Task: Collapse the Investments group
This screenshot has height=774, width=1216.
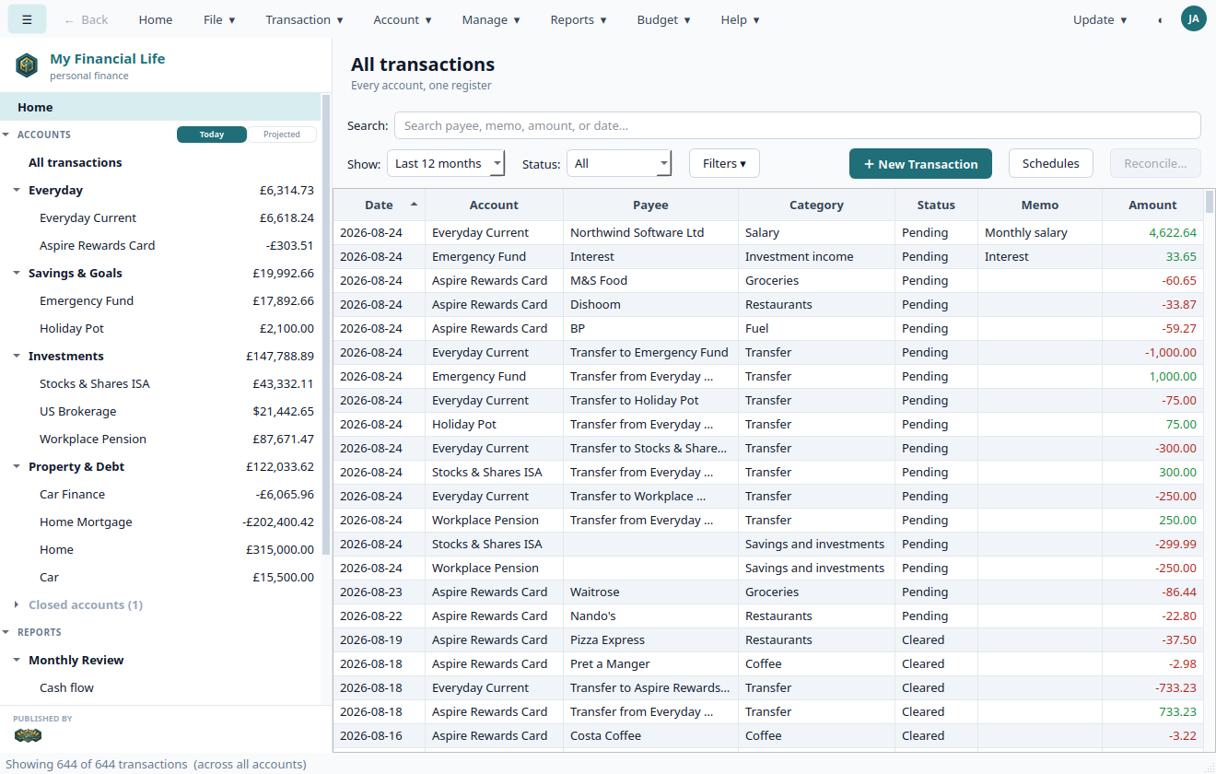Action: 17,356
